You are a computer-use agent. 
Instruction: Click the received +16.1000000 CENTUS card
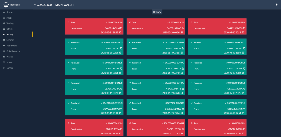(x=94, y=107)
